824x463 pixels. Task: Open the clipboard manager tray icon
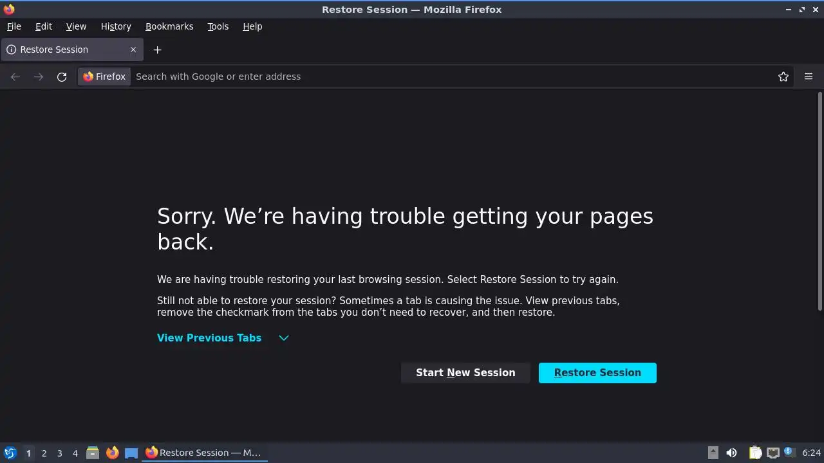coord(755,453)
